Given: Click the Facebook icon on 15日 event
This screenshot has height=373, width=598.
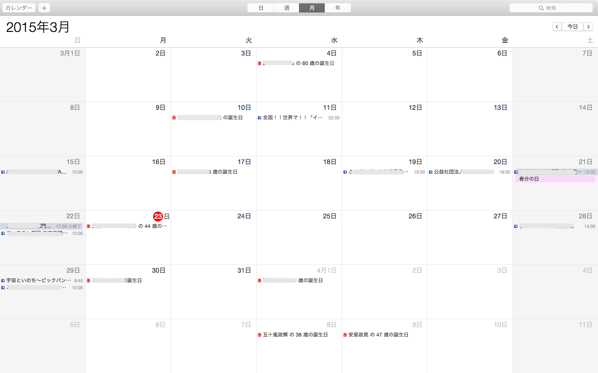Looking at the screenshot, I should 3,172.
